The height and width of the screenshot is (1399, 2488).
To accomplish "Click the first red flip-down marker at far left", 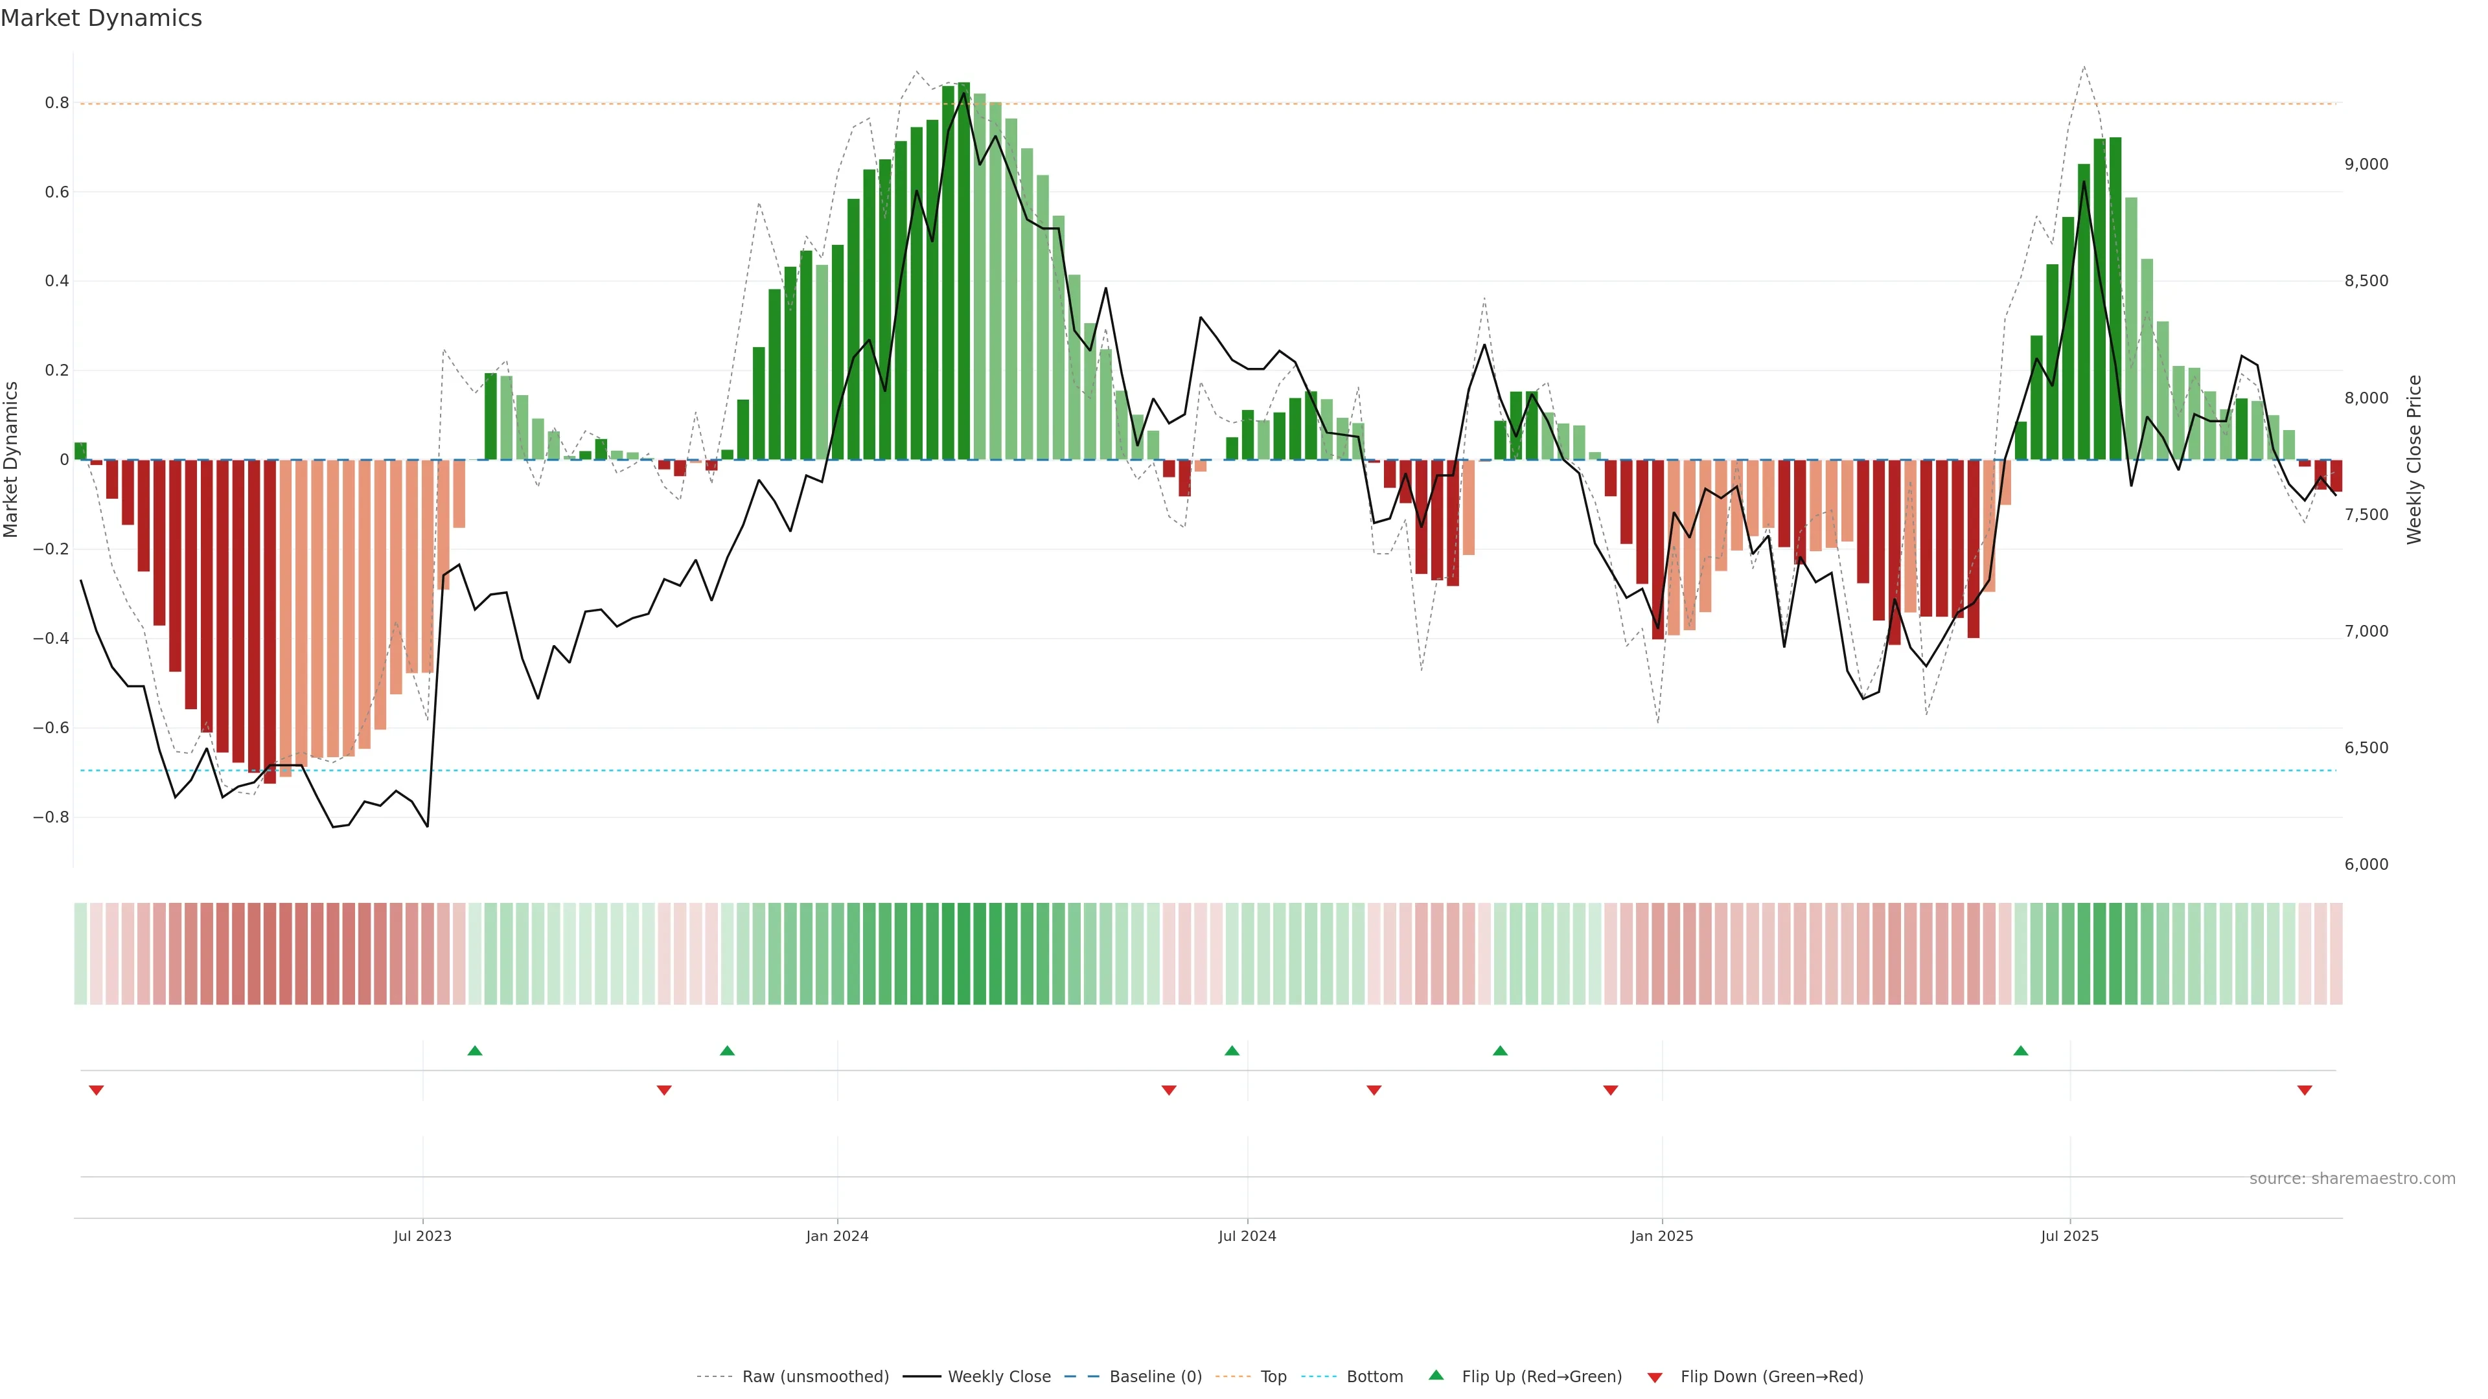I will 96,1090.
